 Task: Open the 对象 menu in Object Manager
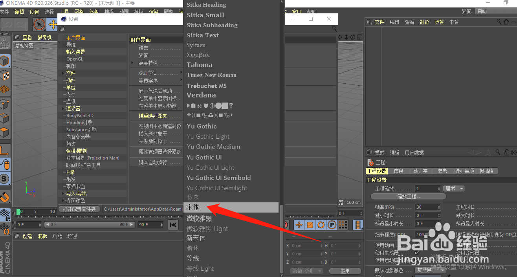[x=424, y=22]
